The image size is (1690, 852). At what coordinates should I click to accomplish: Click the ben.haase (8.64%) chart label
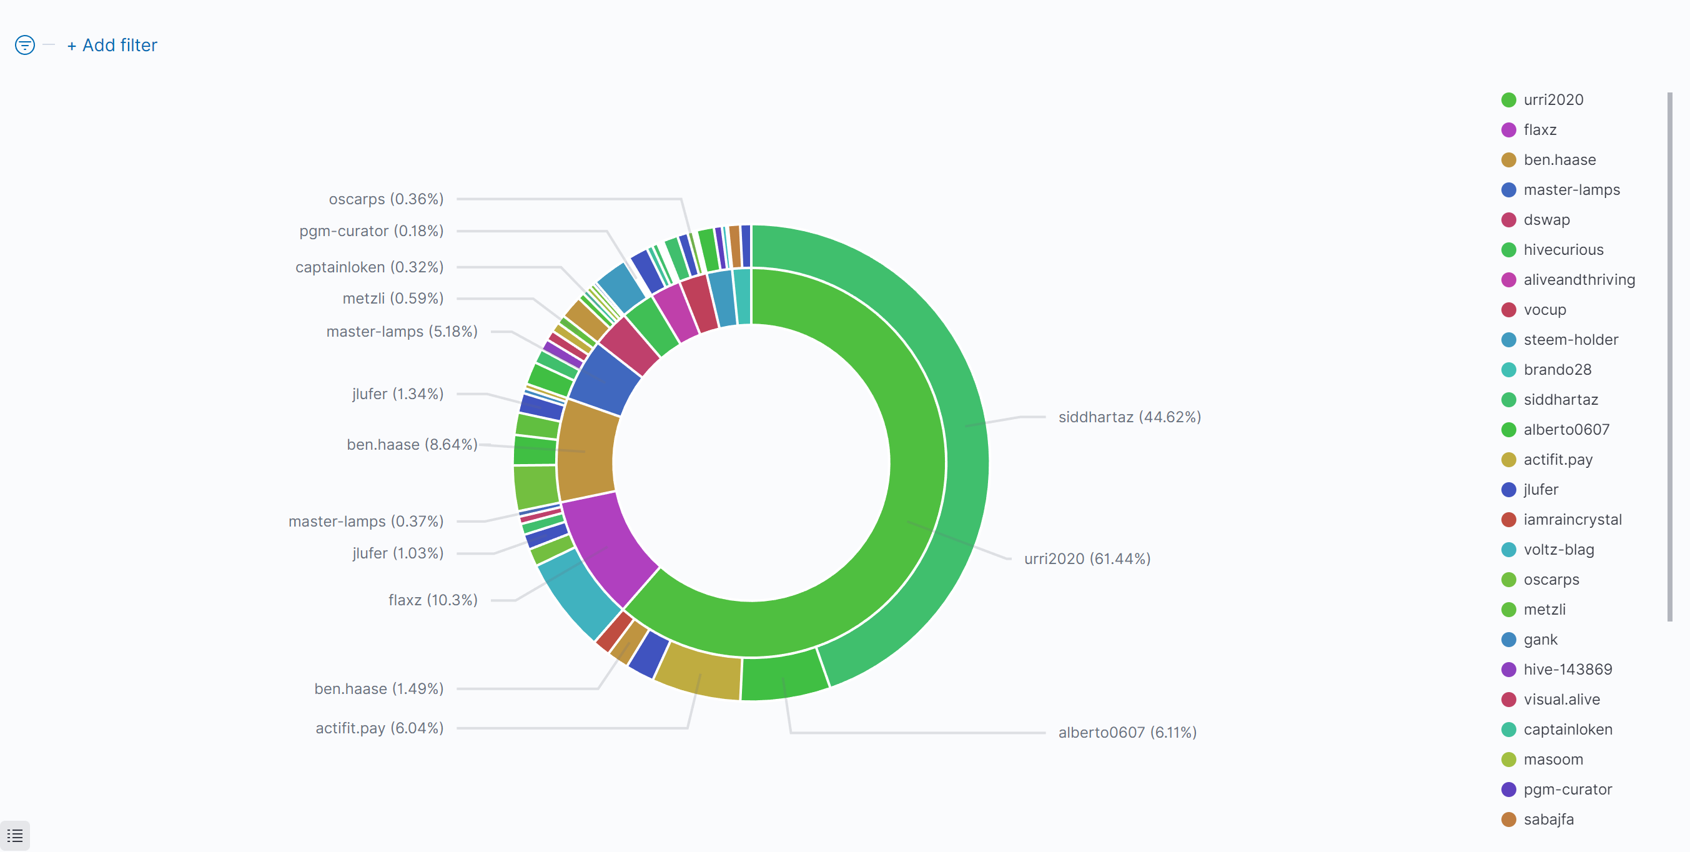click(412, 444)
